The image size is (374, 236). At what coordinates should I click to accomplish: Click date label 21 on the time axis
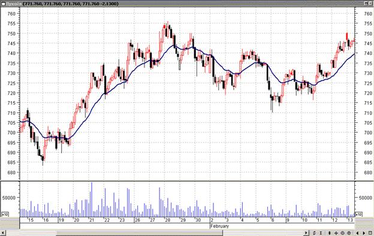point(92,220)
